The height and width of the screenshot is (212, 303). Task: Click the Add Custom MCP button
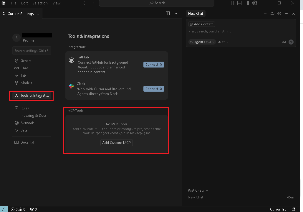(116, 143)
